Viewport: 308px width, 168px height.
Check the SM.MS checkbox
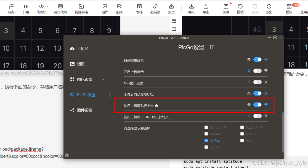pyautogui.click(x=206, y=134)
